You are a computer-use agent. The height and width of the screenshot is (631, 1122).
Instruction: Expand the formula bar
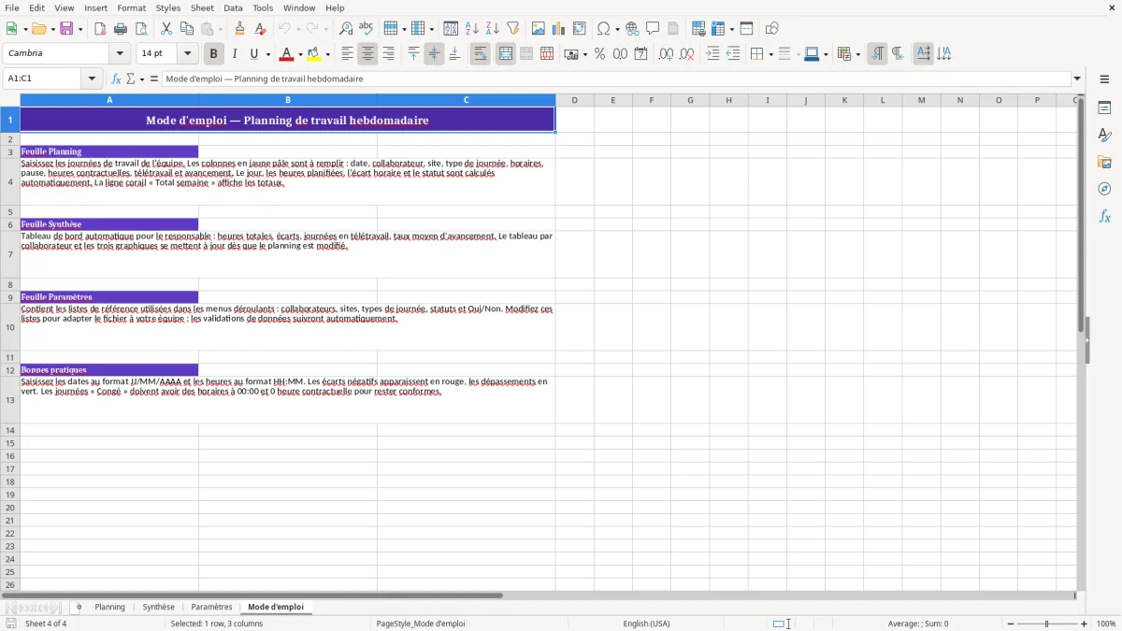(1077, 79)
